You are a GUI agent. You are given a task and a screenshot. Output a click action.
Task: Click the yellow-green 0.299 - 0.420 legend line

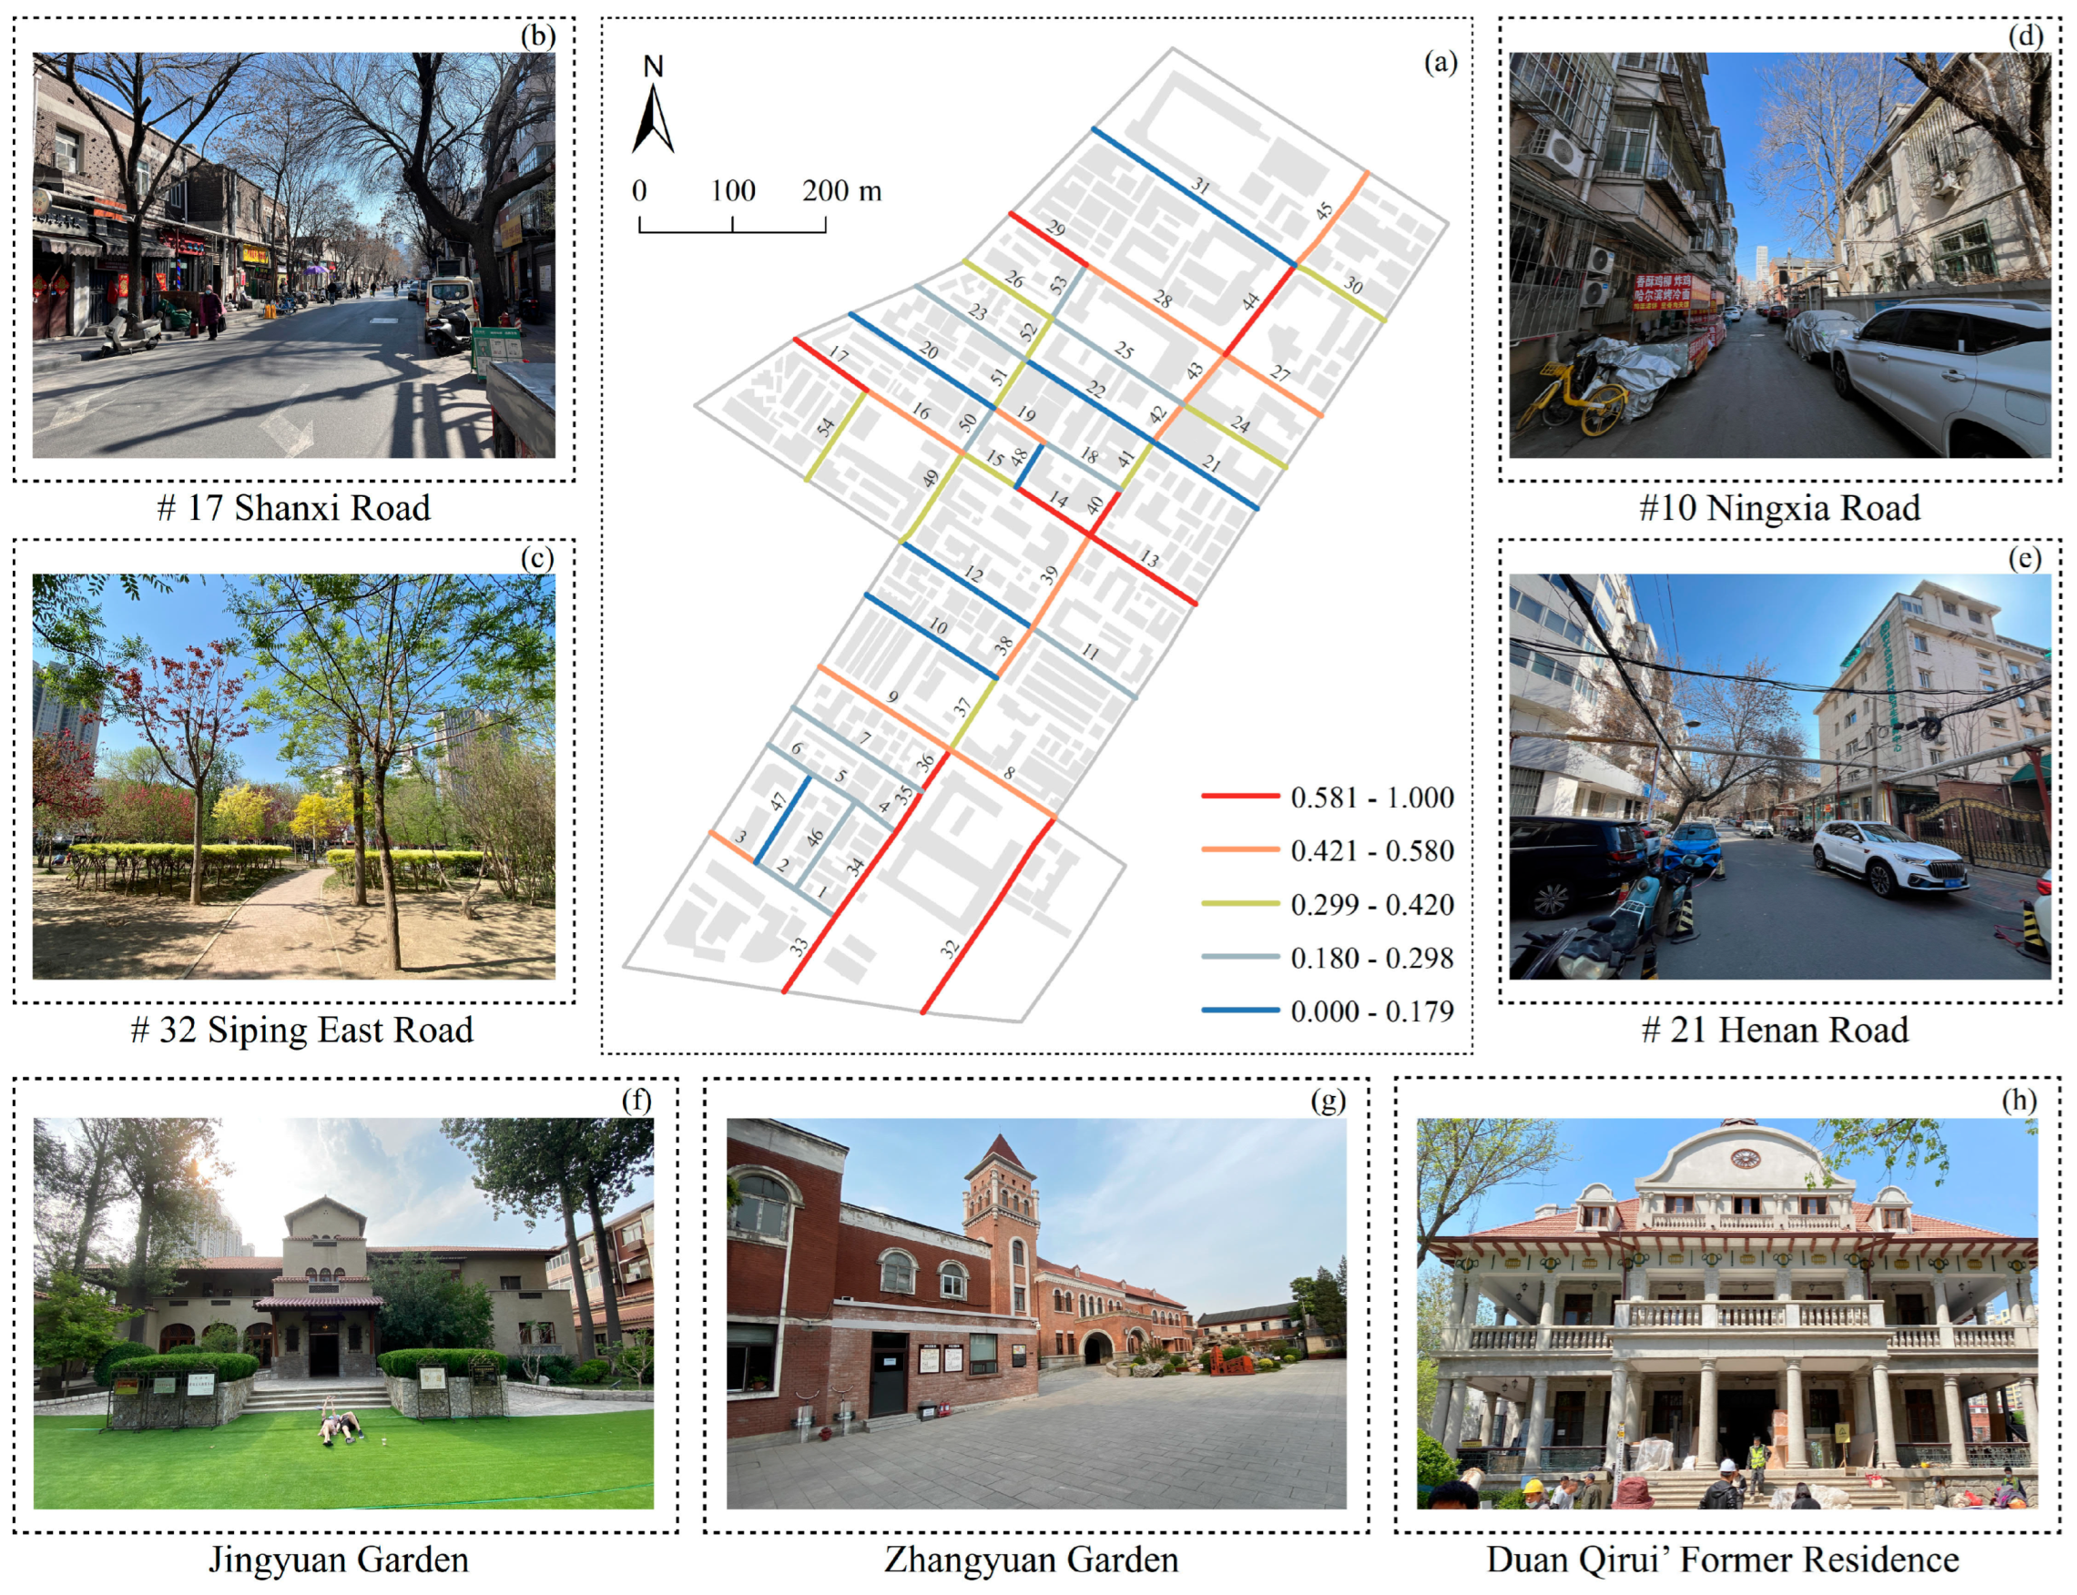pyautogui.click(x=1239, y=903)
